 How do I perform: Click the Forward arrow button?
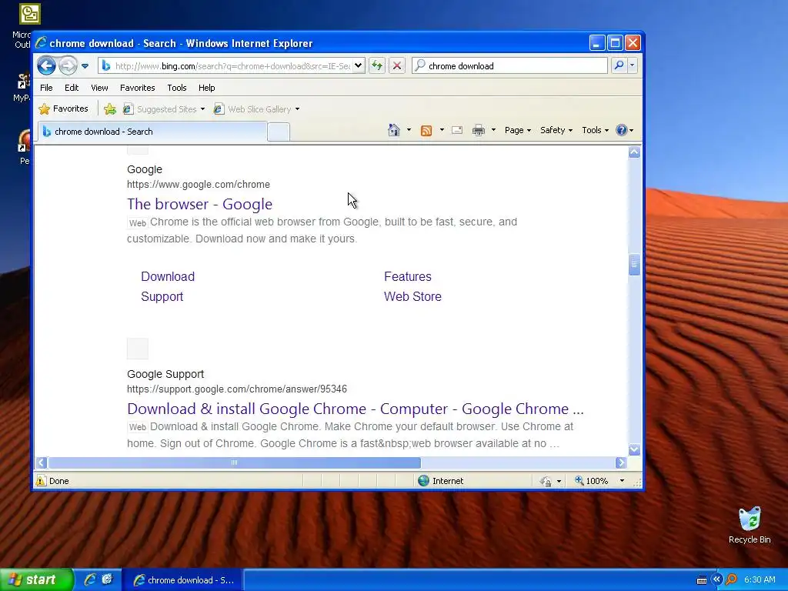[68, 65]
